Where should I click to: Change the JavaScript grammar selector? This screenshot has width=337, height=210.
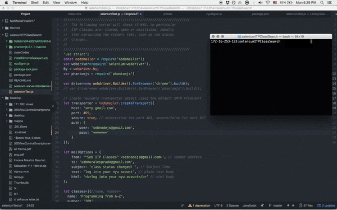249,206
